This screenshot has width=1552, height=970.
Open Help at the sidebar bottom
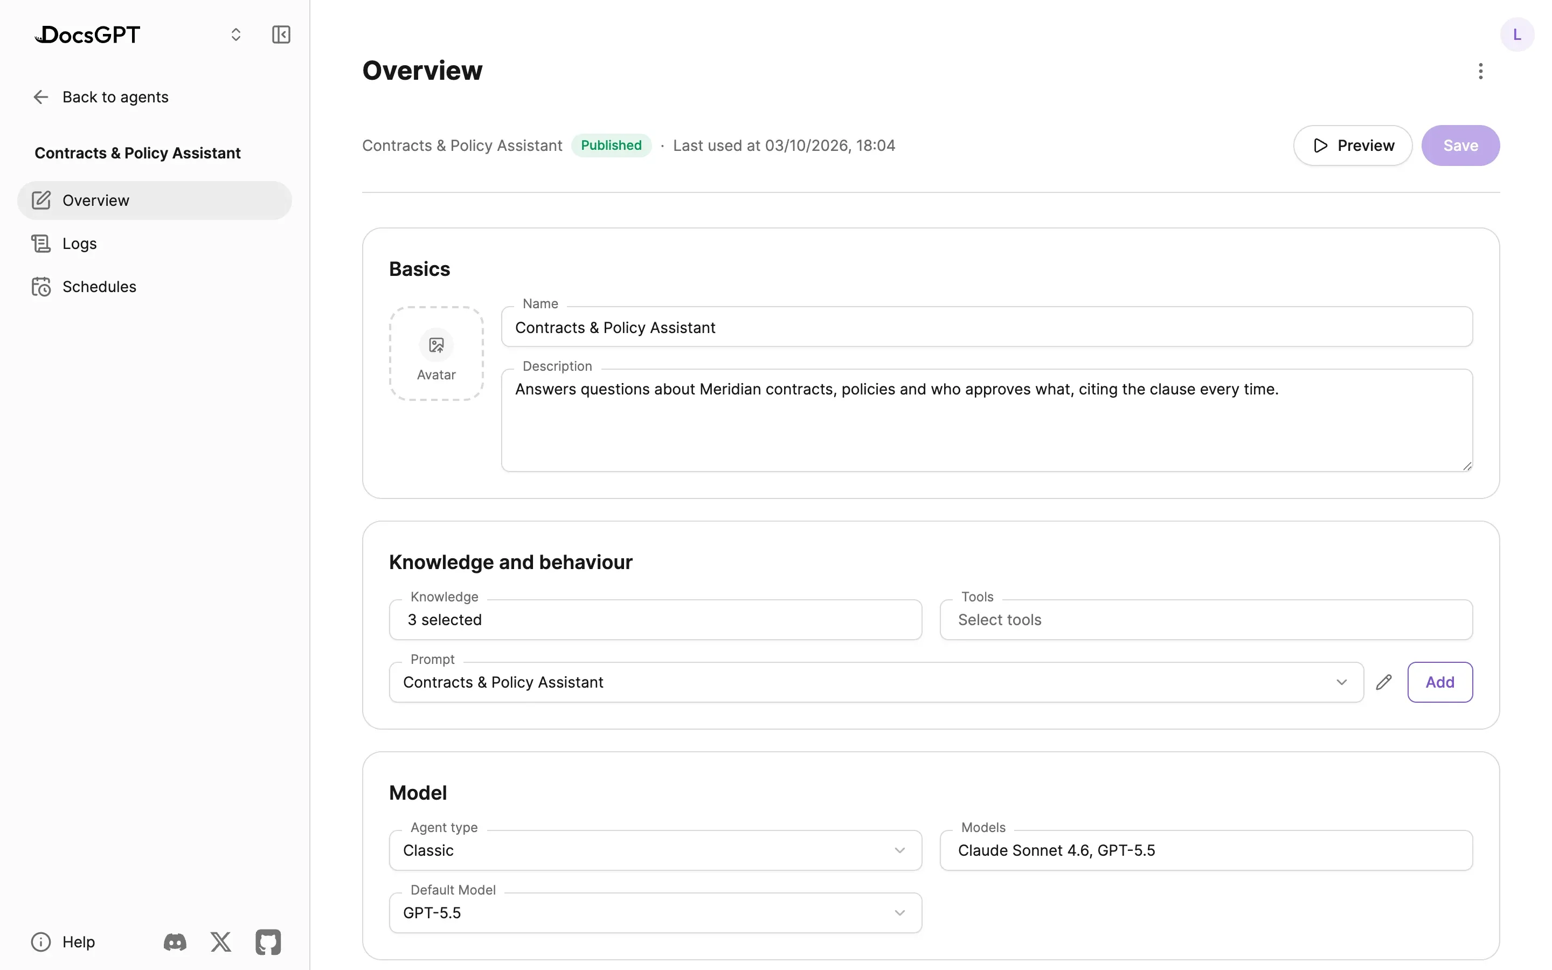click(x=63, y=942)
